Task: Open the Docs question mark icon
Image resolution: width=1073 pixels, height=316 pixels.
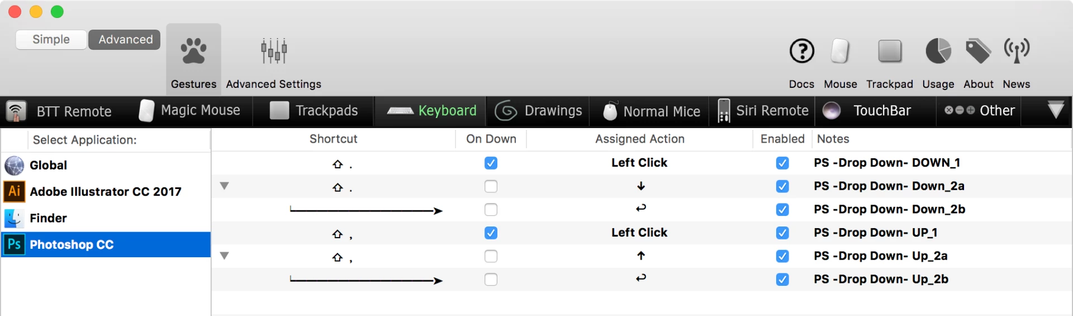Action: click(802, 51)
